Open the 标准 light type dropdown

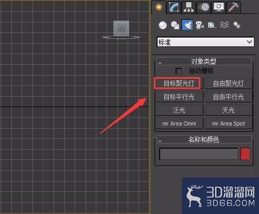[x=205, y=42]
